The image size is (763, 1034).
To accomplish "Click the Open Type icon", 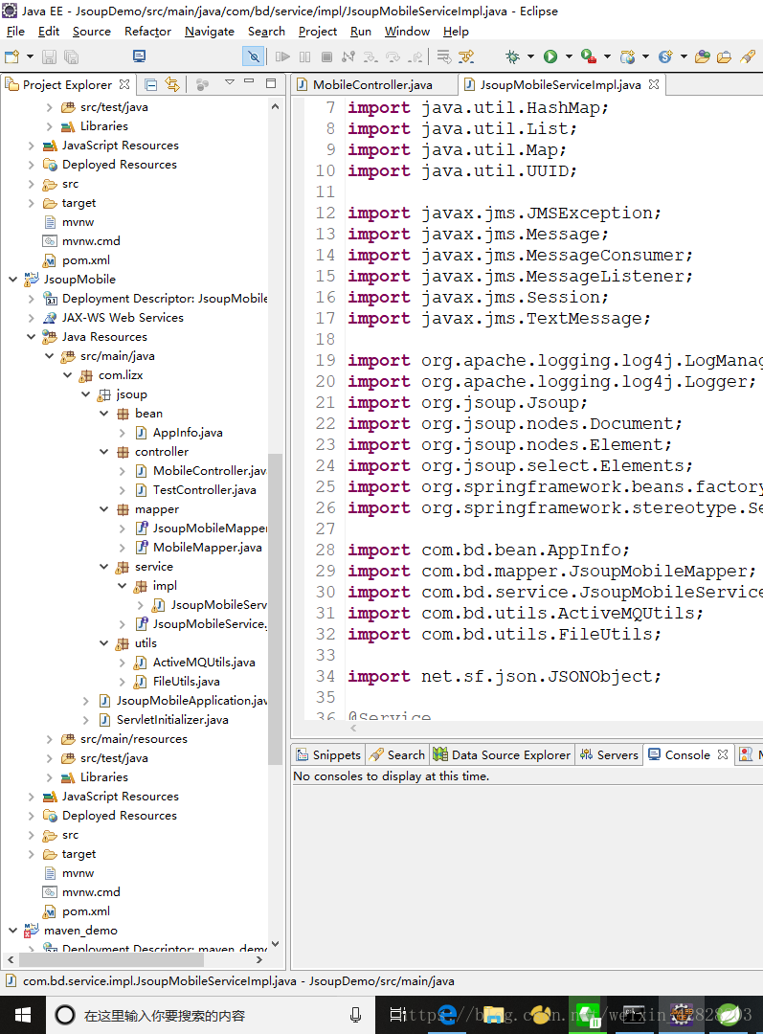I will pos(703,56).
